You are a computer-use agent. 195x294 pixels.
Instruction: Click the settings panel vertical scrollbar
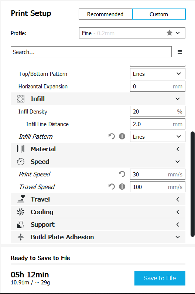click(x=192, y=184)
